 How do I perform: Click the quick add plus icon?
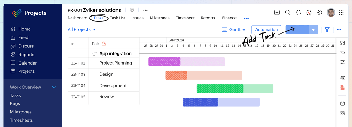tap(277, 12)
